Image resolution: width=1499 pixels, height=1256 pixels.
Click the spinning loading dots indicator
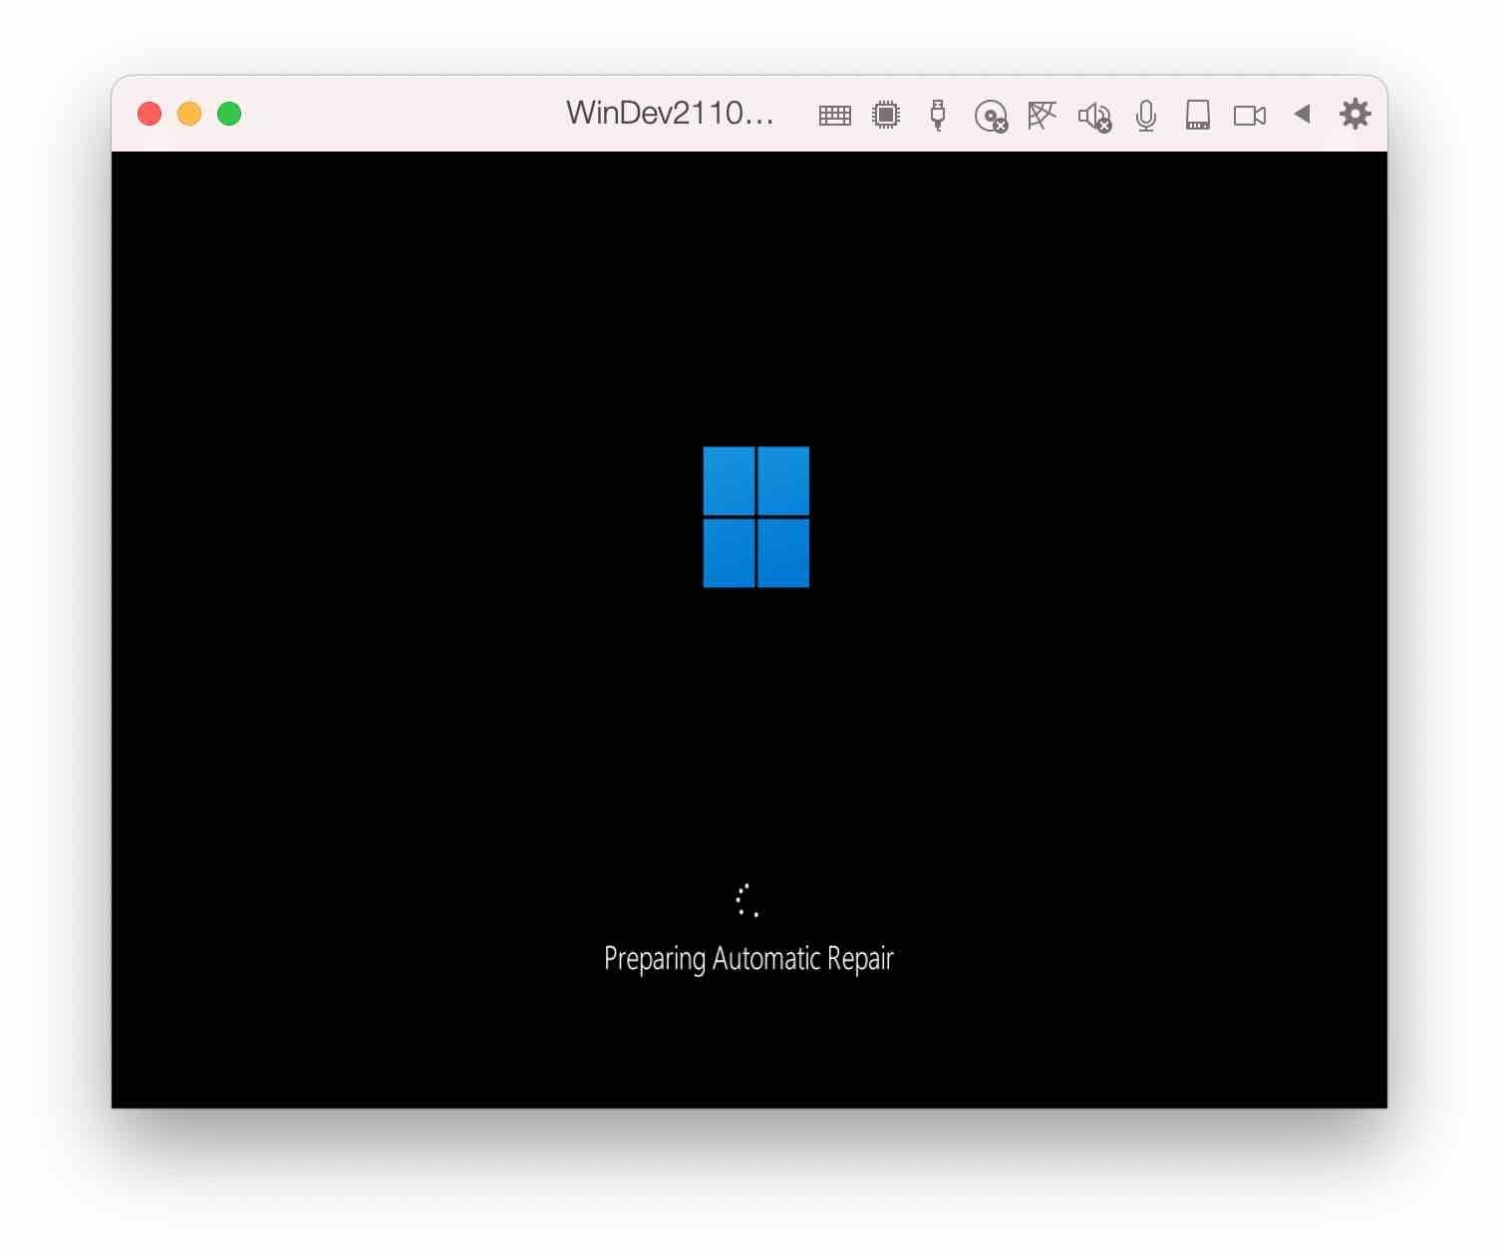[748, 900]
